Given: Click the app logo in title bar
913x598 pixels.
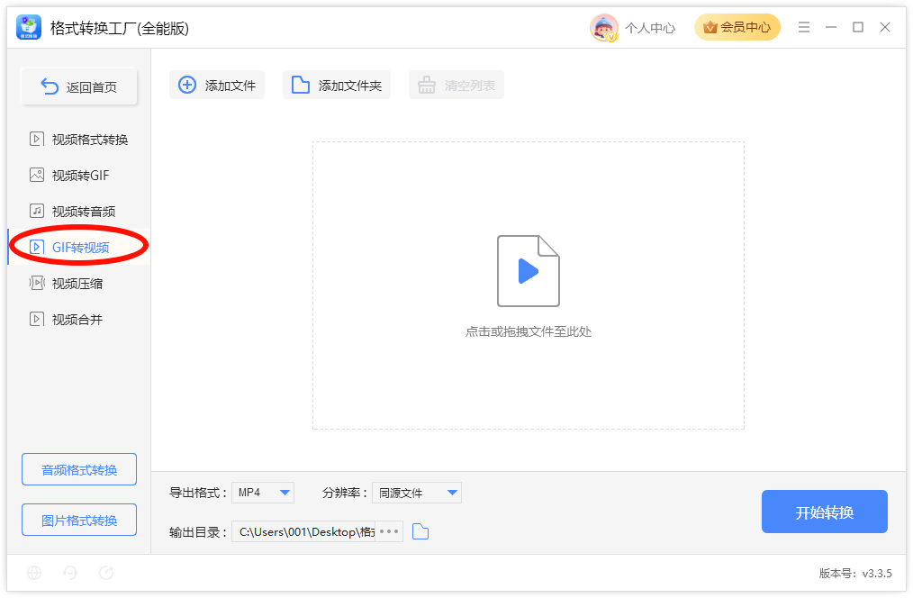Looking at the screenshot, I should pyautogui.click(x=29, y=27).
